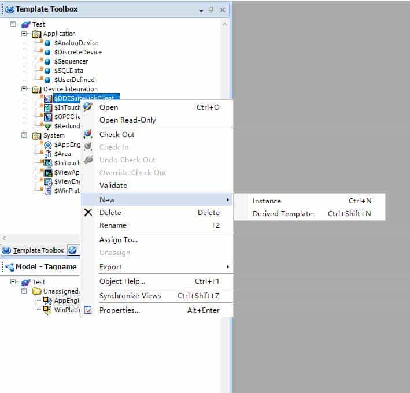Click the $ViewEngine template icon
Viewport: 410px width, 393px height.
click(48, 181)
